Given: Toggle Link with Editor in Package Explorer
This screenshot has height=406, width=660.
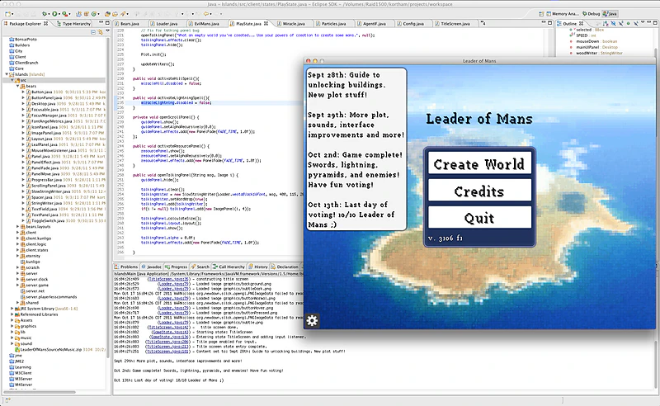Looking at the screenshot, I should click(x=100, y=32).
